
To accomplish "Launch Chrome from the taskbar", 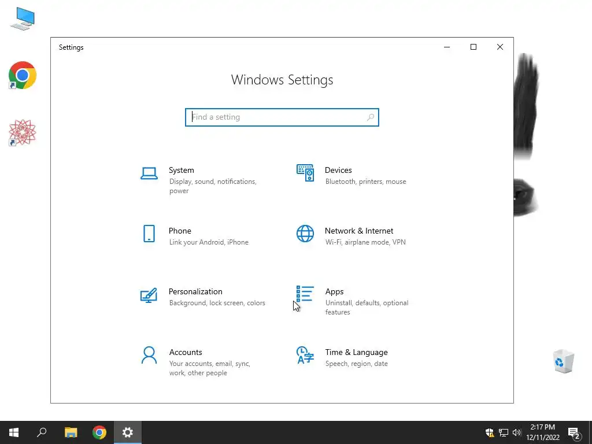I will click(99, 432).
